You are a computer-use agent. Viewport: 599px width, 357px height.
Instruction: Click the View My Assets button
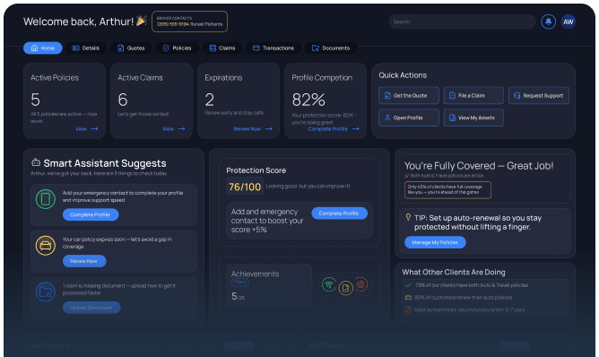tap(473, 118)
